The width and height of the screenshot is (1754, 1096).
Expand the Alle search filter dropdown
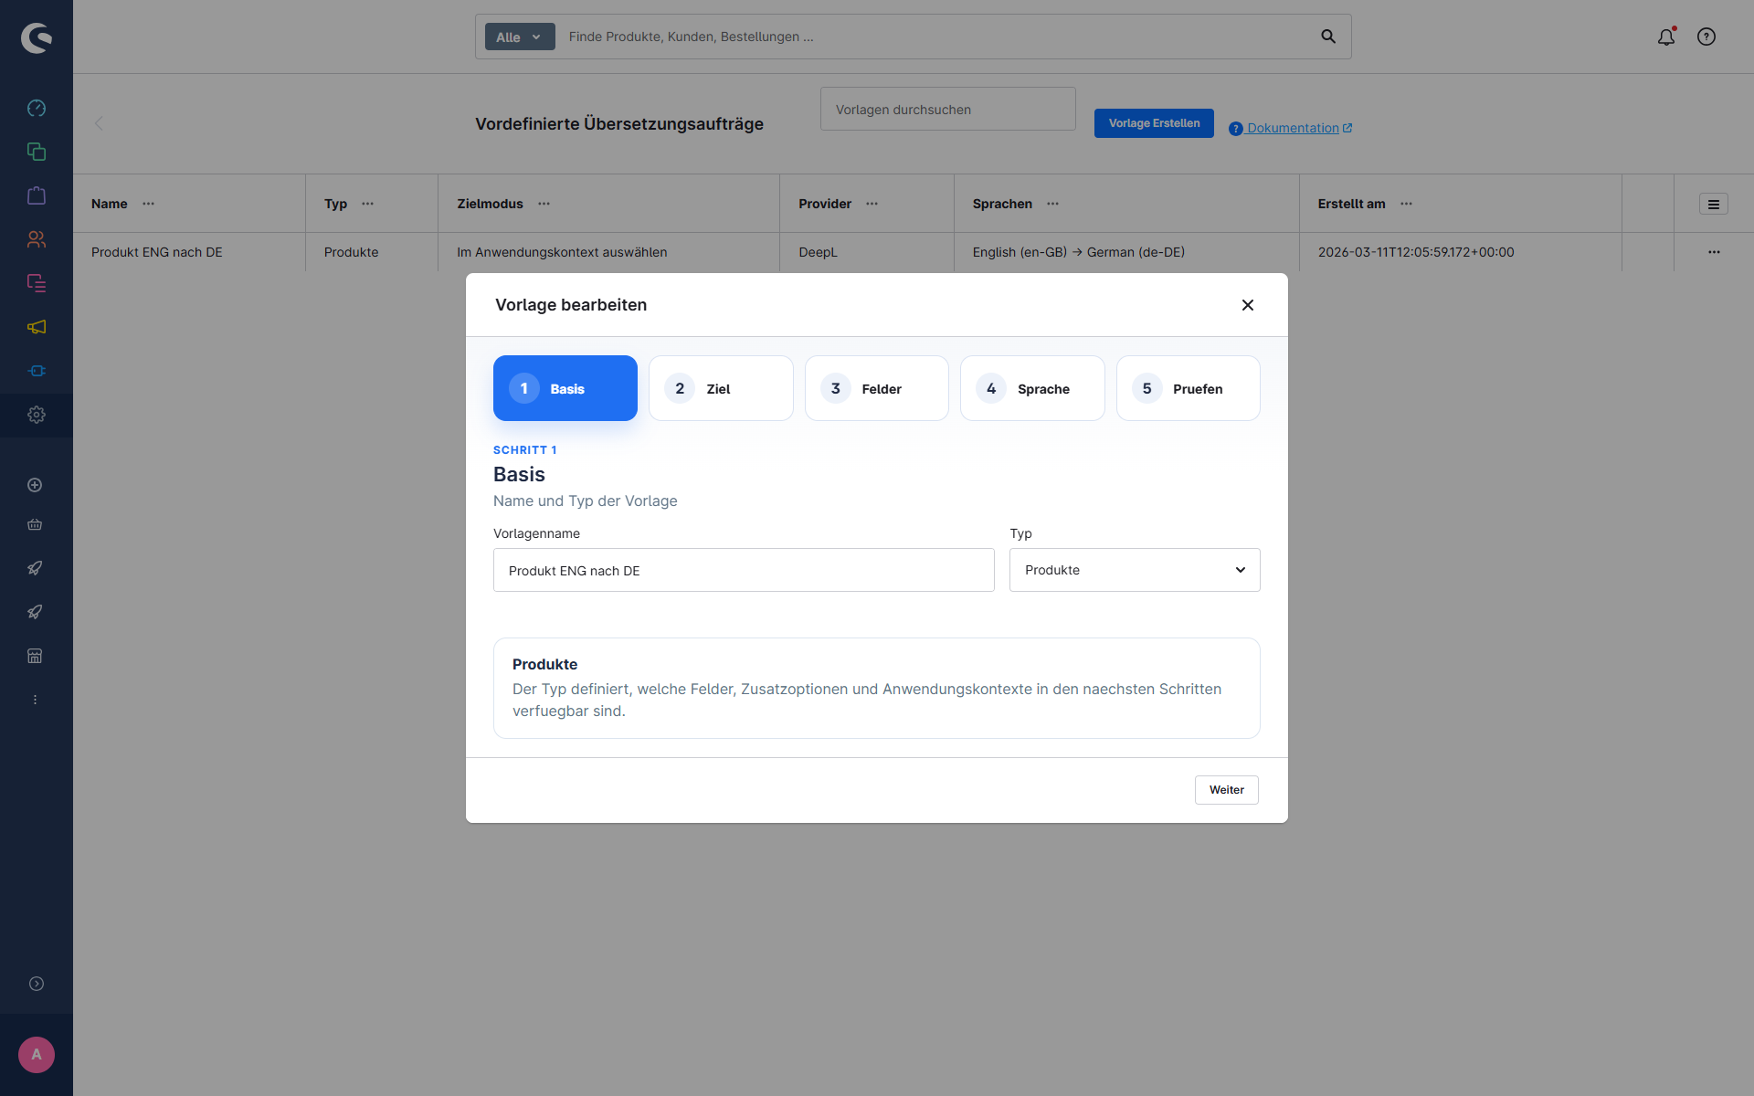(519, 37)
